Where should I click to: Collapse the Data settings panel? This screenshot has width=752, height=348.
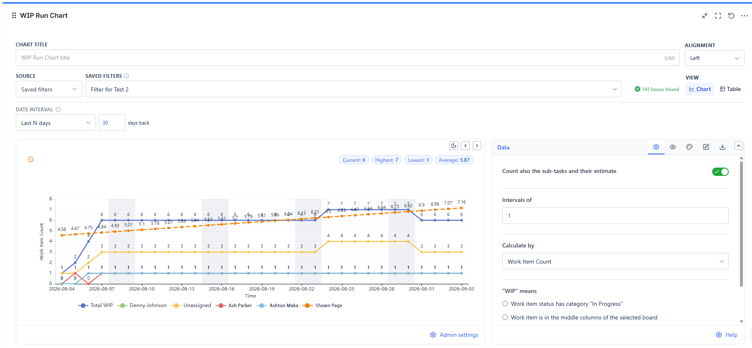(739, 146)
